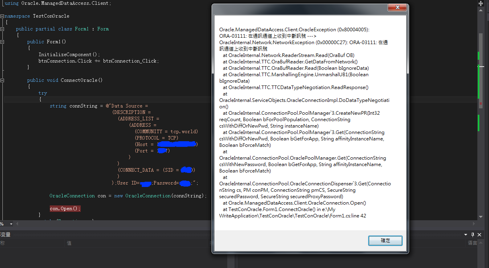The image size is (489, 268).
Task: Click the new OracleConnection(connString) line
Action: pyautogui.click(x=128, y=196)
